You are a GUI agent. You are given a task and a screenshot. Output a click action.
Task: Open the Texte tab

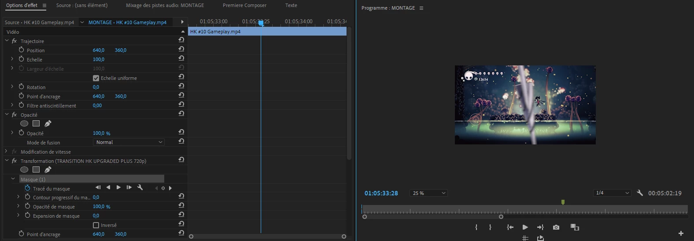(x=291, y=5)
